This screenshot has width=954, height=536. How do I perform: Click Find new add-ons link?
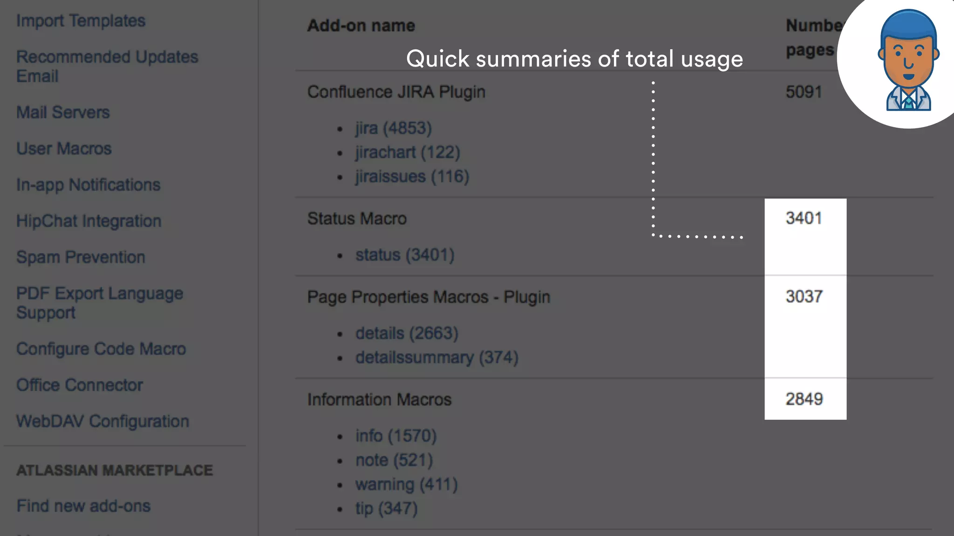pos(83,506)
